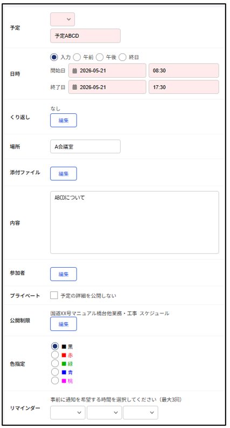Choose the green 緑 color option

[55, 363]
